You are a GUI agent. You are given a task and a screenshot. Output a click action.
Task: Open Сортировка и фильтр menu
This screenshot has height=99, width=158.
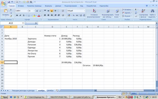[x=143, y=13]
